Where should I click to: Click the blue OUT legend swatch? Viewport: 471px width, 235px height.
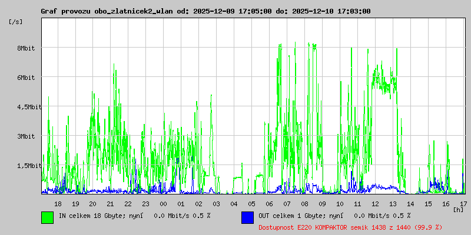[x=247, y=217]
